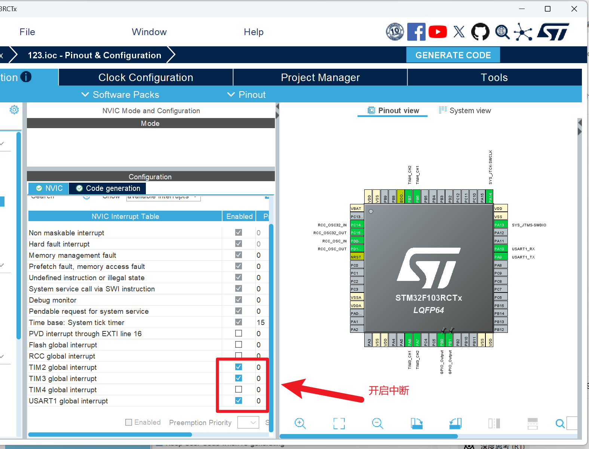Click the Enabled column header
This screenshot has height=449, width=589.
coord(239,216)
